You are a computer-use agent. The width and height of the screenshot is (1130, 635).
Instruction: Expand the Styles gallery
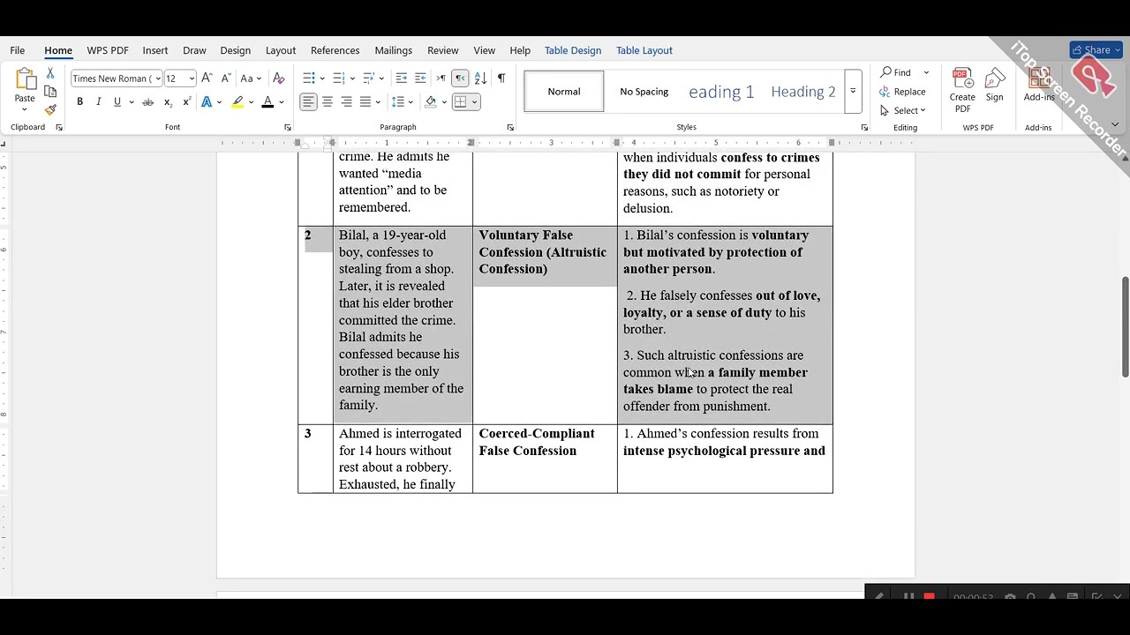point(853,91)
